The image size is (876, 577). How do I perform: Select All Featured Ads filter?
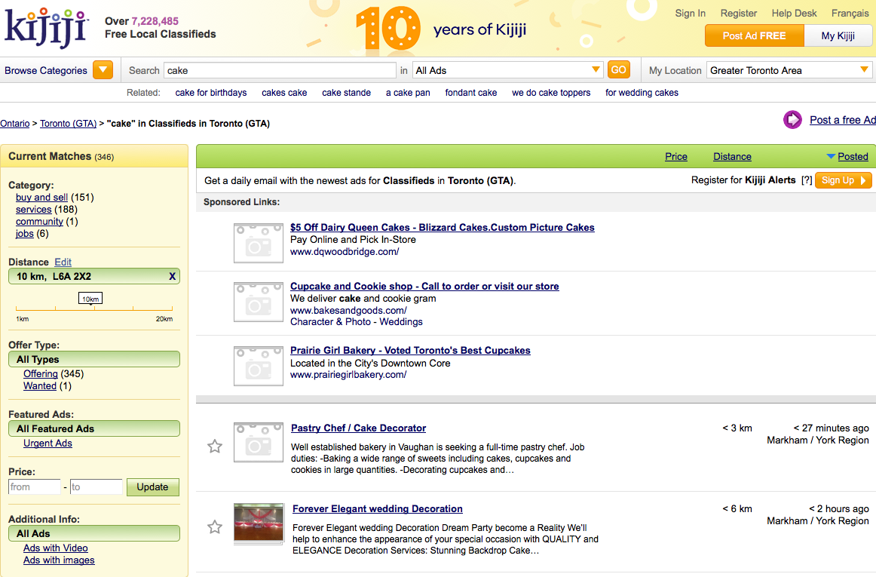[93, 428]
